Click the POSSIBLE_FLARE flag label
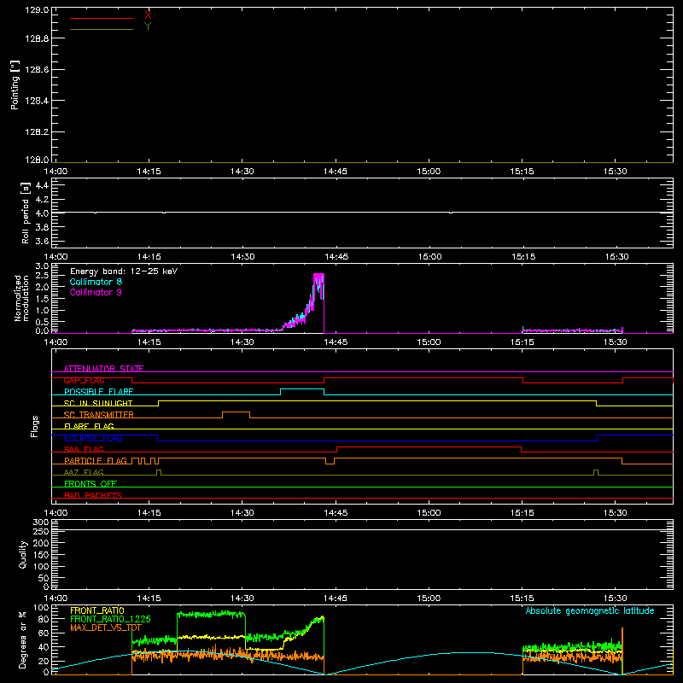683x683 pixels. [x=98, y=392]
